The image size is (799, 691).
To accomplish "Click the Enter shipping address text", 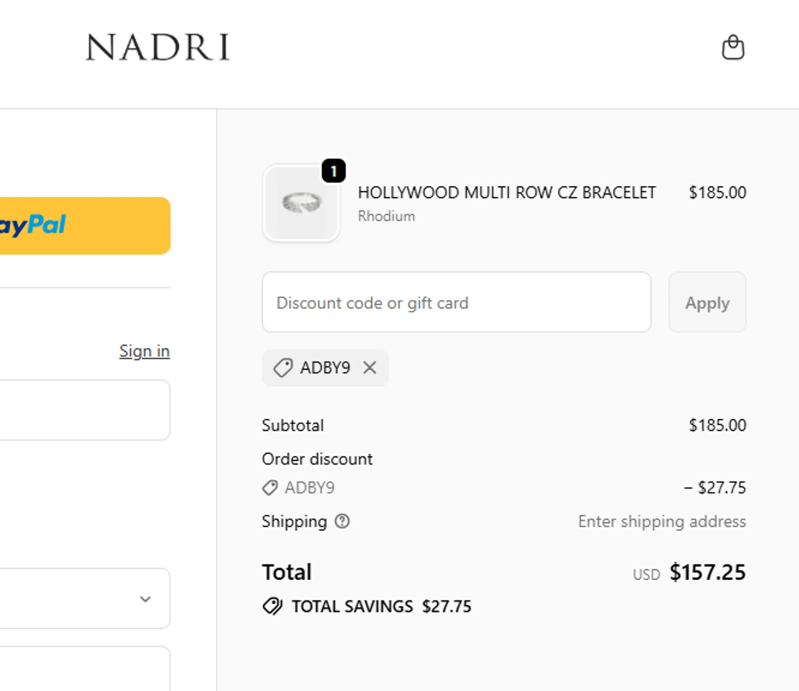I will (662, 521).
